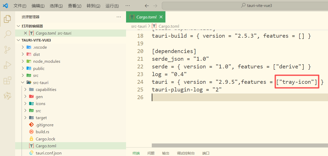Switch to the 终端 panel tab
This screenshot has height=156, width=328.
(136, 153)
